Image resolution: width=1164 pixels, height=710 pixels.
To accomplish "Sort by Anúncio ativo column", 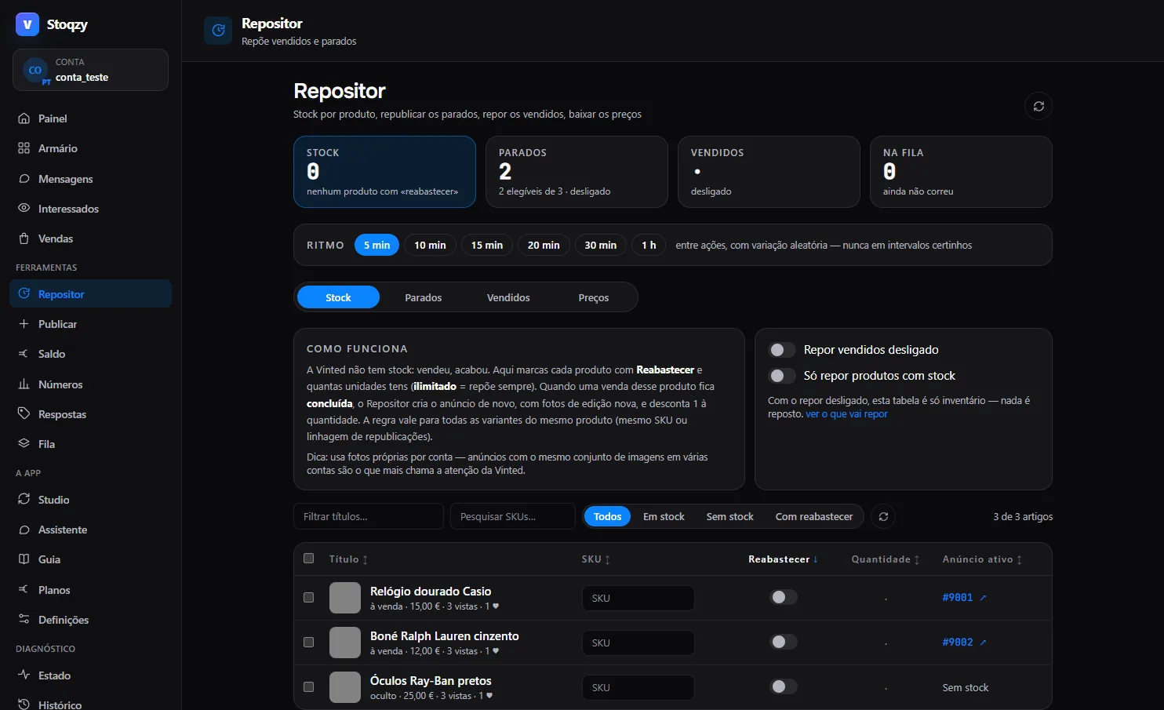I will tap(982, 559).
